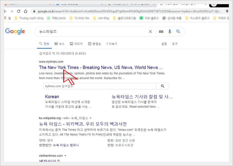
Task: Open the 뉴욕 타임스 위키백과 result
Action: click(x=83, y=124)
